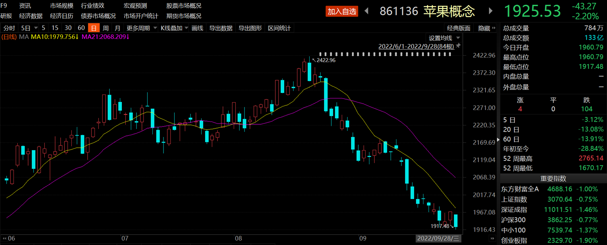The height and width of the screenshot is (245, 607).
Task: Click the 跌 count value 104
Action: click(x=587, y=109)
